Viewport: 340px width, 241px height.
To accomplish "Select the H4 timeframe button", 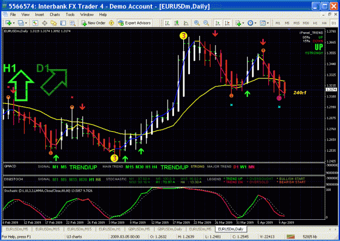I will point(324,23).
